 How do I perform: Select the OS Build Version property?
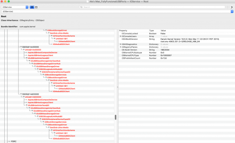tap(129, 50)
